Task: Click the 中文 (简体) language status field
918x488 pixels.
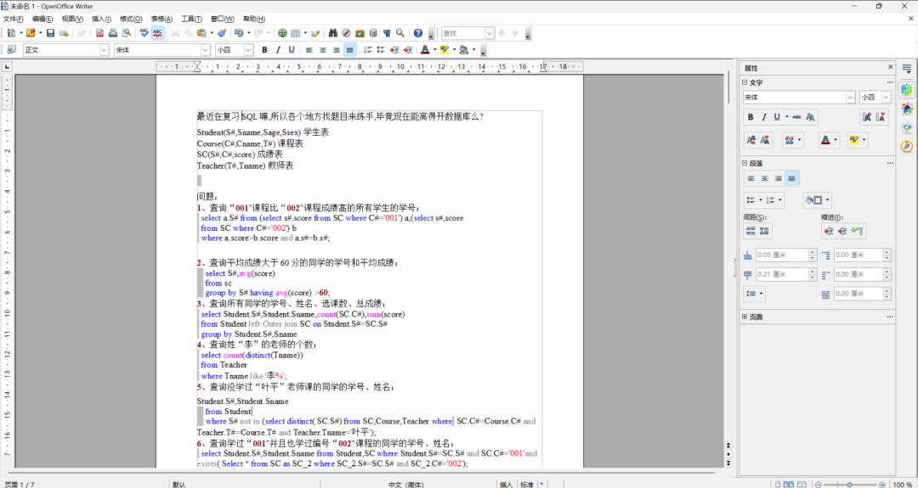Action: [x=407, y=485]
